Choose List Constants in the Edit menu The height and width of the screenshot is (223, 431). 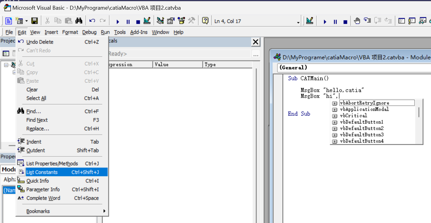[62, 172]
